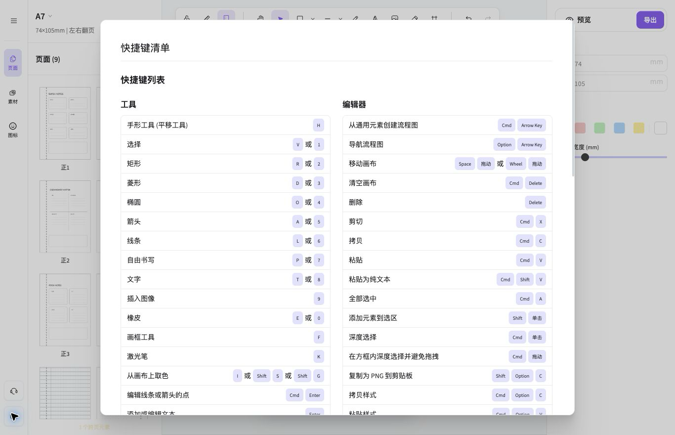
Task: Open the 素材 materials sidebar tab
Action: pos(13,96)
